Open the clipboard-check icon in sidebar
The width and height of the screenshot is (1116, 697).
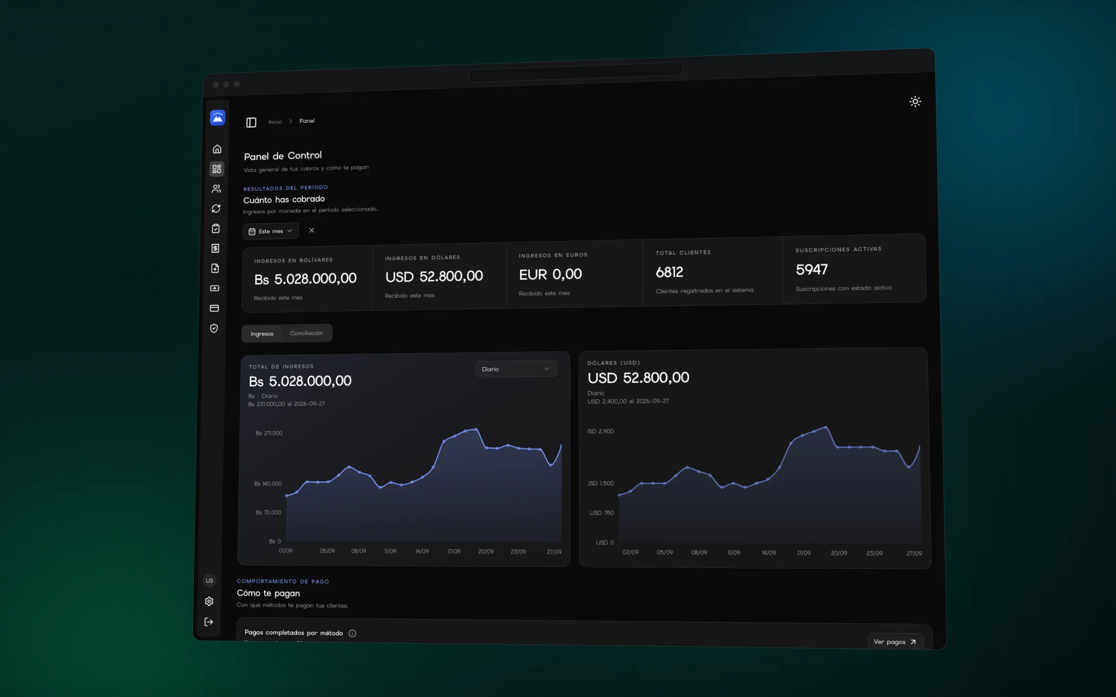click(x=216, y=229)
